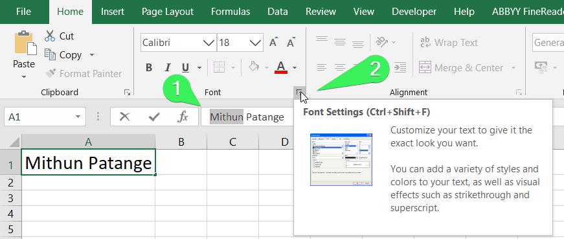
Task: Confirm the entry with the check mark
Action: [x=154, y=116]
